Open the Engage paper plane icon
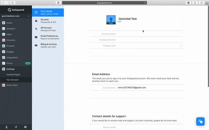The image size is (209, 130). click(x=4, y=52)
